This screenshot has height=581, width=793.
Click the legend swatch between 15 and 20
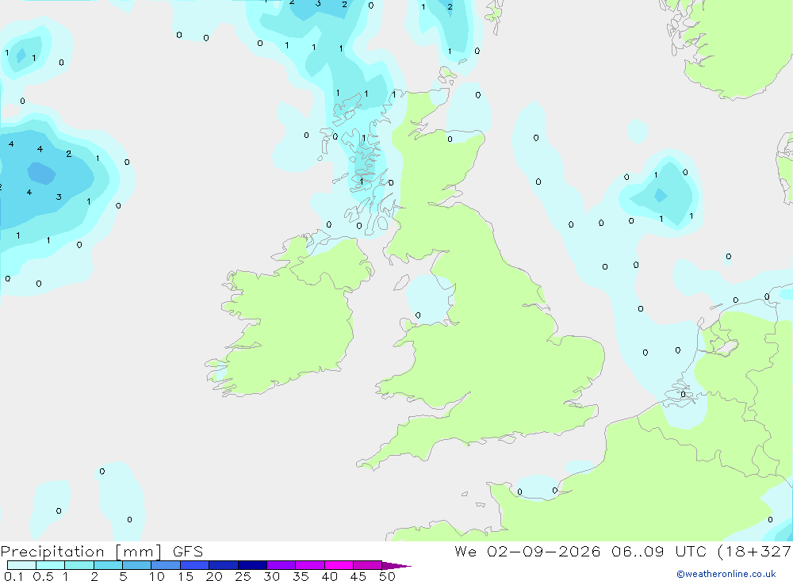(195, 565)
